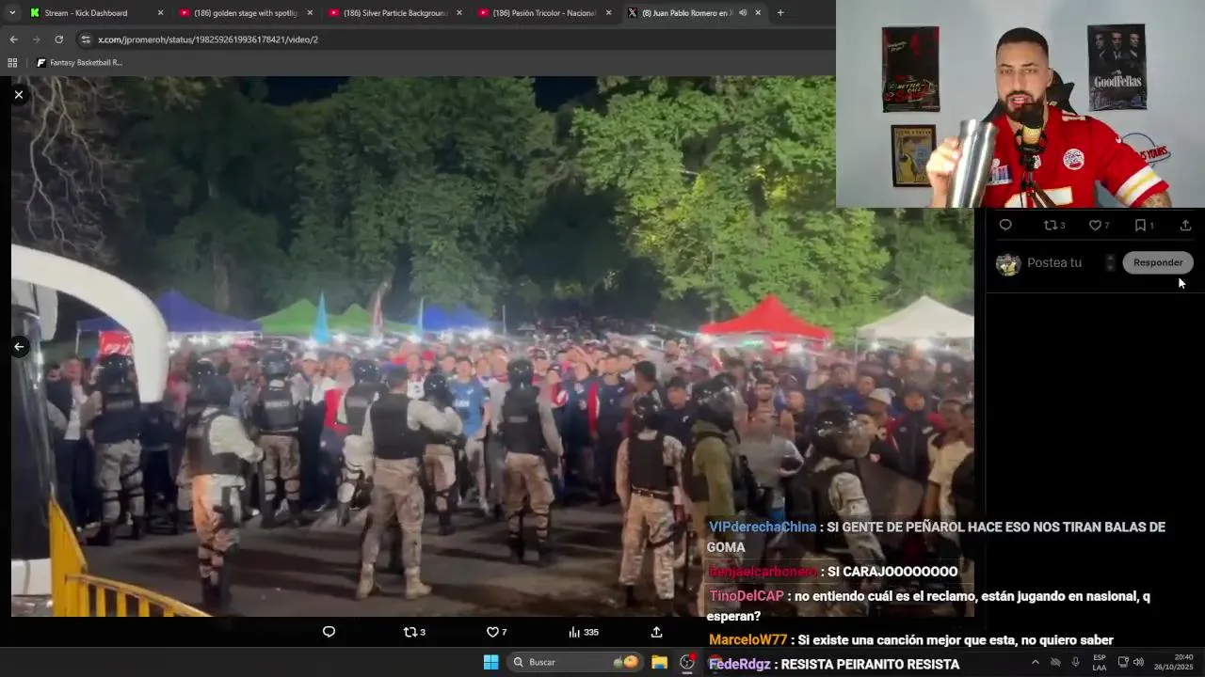The height and width of the screenshot is (677, 1205).
Task: Click the playing video area
Action: [492, 346]
